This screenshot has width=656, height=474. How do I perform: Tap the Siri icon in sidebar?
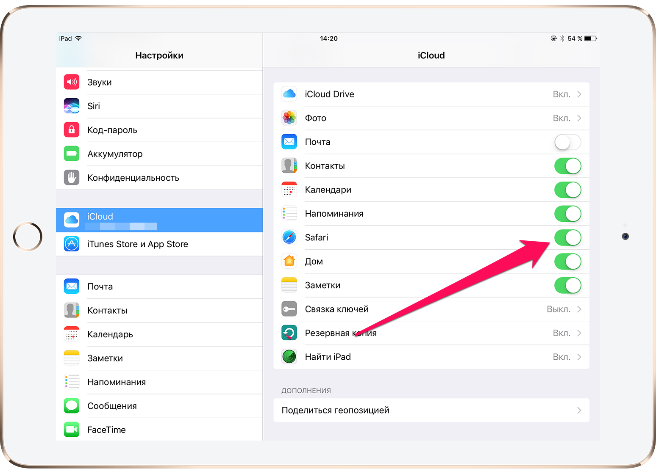pyautogui.click(x=72, y=106)
